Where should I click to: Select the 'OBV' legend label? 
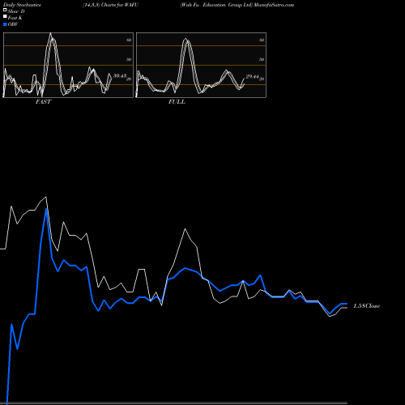click(x=13, y=24)
